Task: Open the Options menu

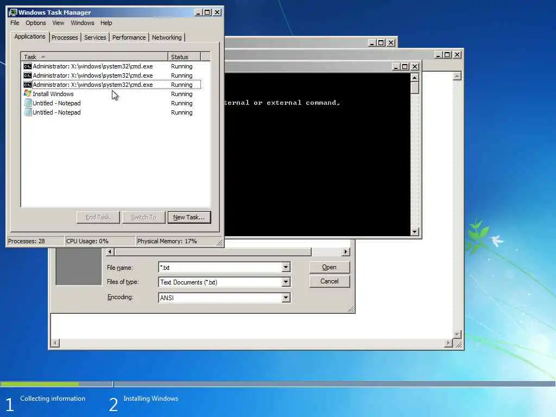Action: click(x=36, y=23)
